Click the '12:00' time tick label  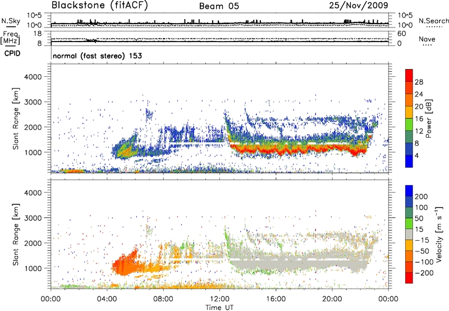click(x=219, y=299)
